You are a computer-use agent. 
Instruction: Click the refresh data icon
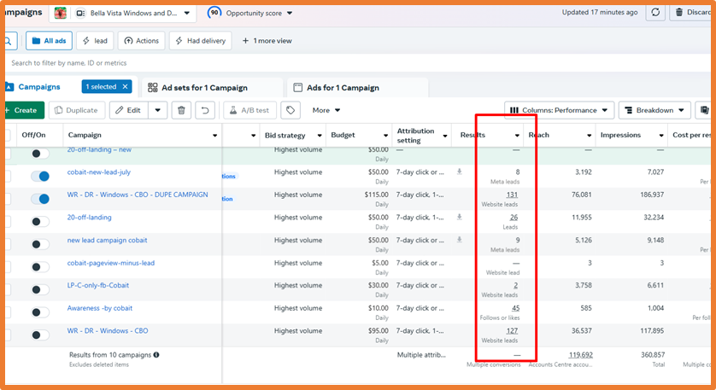click(x=655, y=12)
